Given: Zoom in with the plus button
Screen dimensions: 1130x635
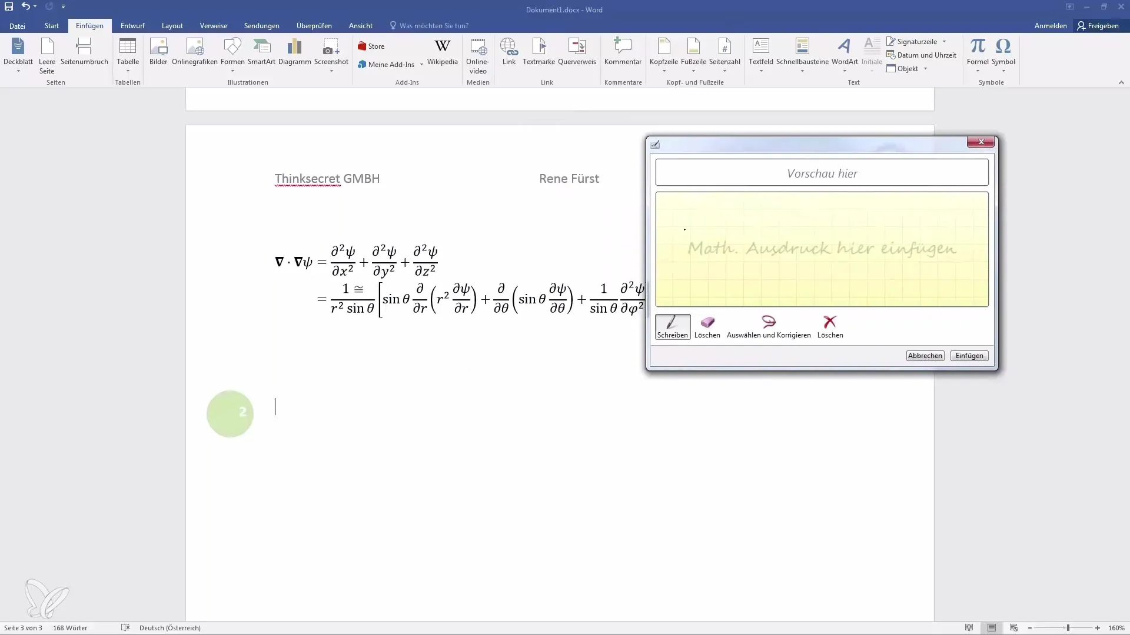Looking at the screenshot, I should pos(1098,628).
